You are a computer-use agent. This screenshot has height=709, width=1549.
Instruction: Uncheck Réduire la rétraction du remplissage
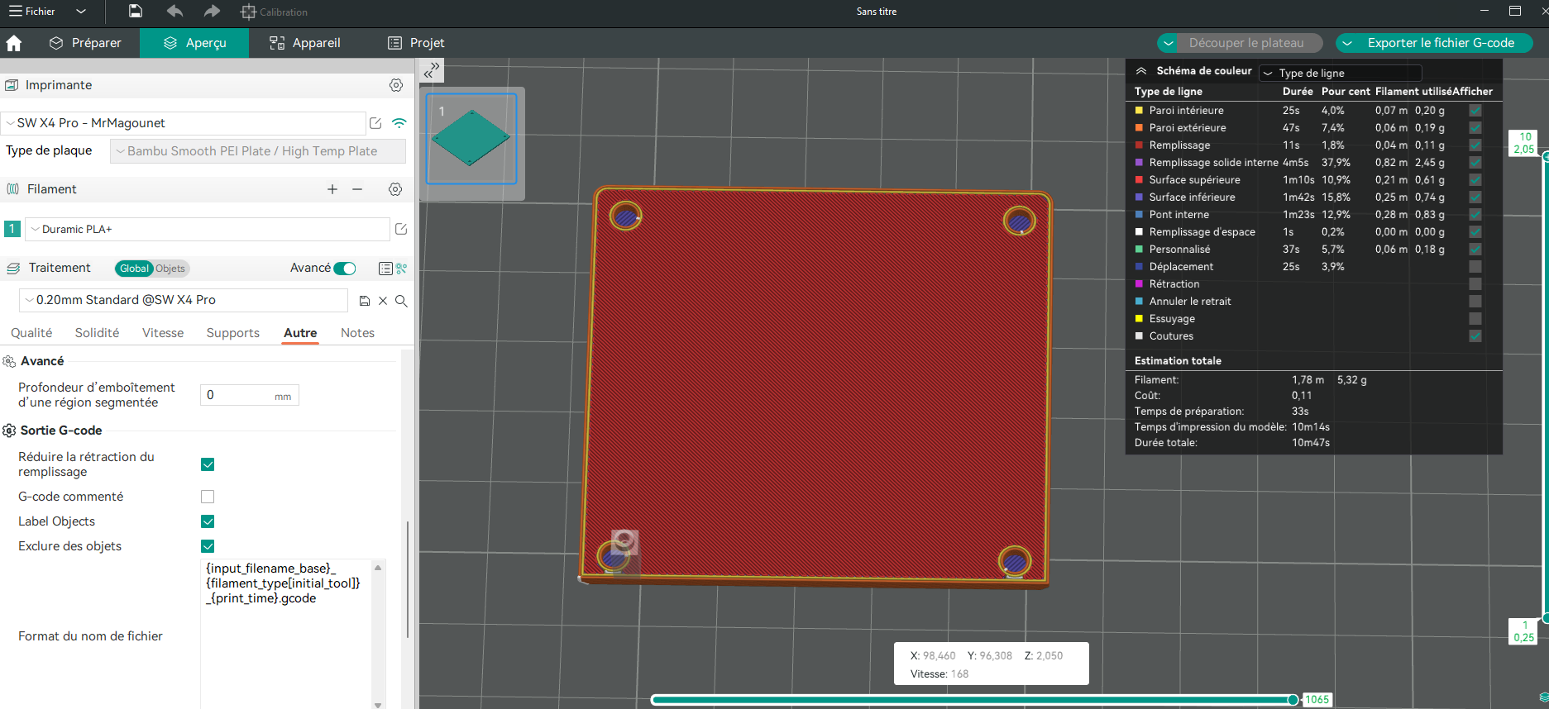[208, 464]
